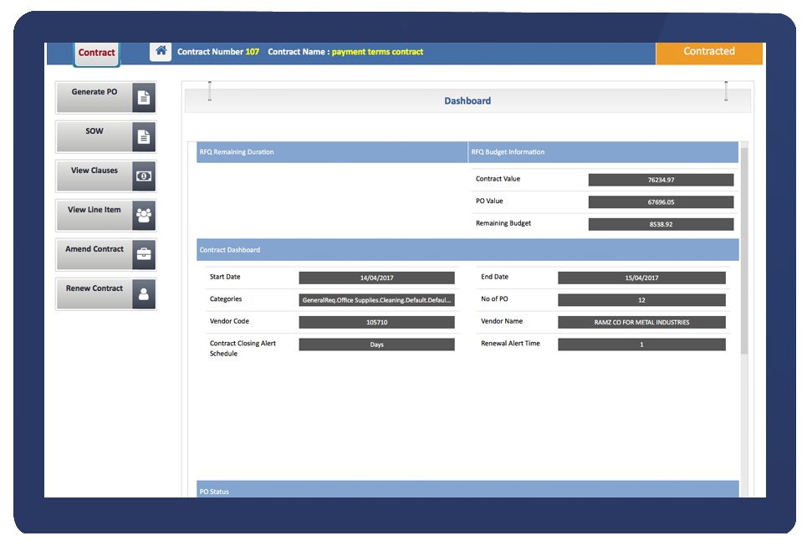The width and height of the screenshot is (807, 551).
Task: Click the Contract Value field
Action: click(661, 180)
